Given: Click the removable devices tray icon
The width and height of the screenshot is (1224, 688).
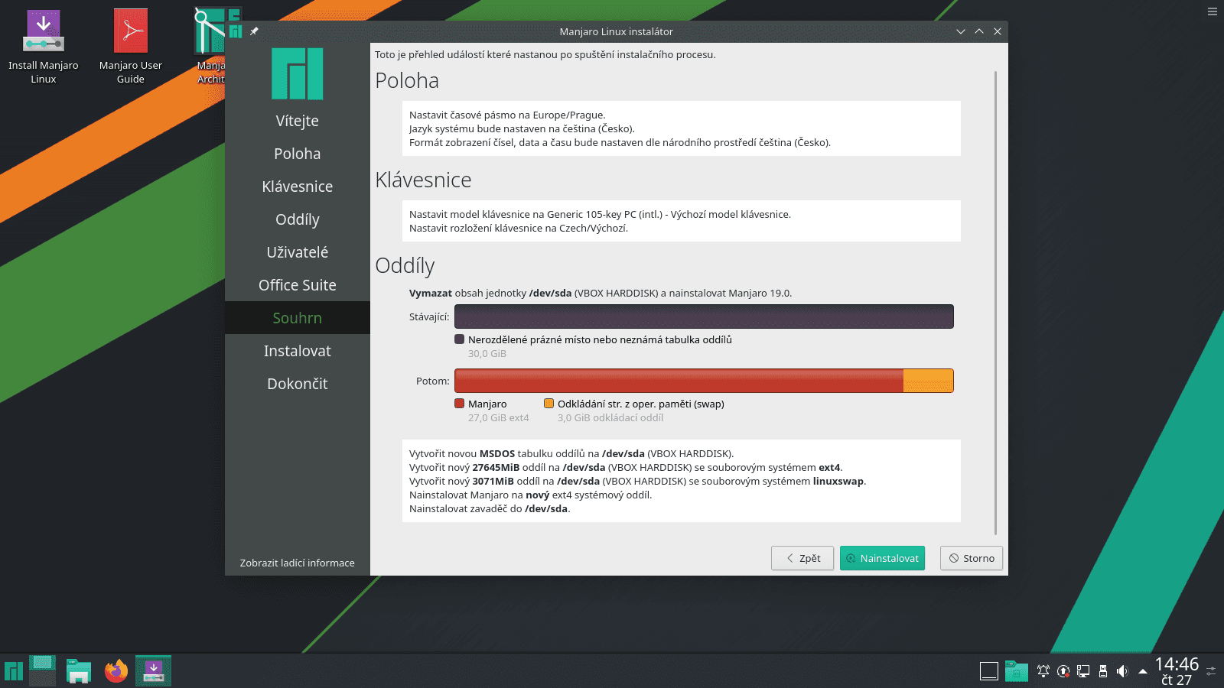Looking at the screenshot, I should pos(1104,670).
